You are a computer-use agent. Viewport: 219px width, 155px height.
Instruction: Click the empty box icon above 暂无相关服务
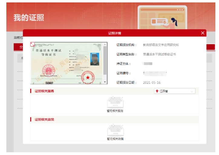[x=115, y=102]
